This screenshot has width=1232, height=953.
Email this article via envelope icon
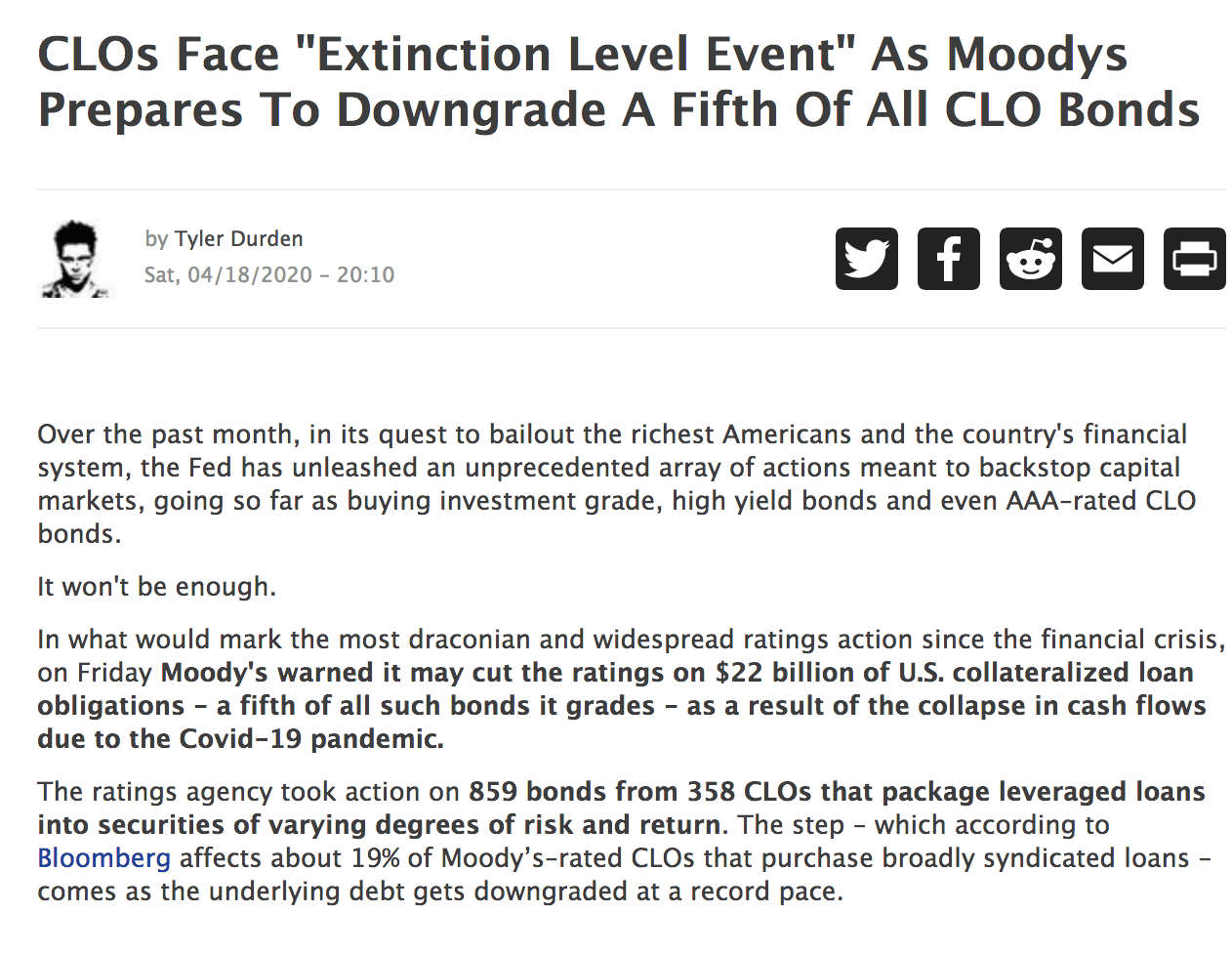click(1112, 259)
